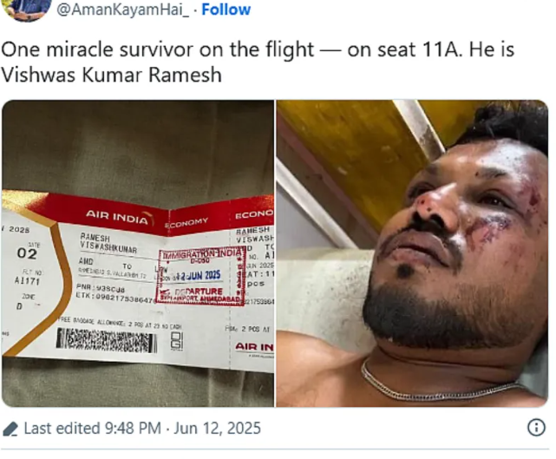The width and height of the screenshot is (556, 459).
Task: Select the name Vishwas Kumar Ramesh in tweet
Action: tap(111, 75)
